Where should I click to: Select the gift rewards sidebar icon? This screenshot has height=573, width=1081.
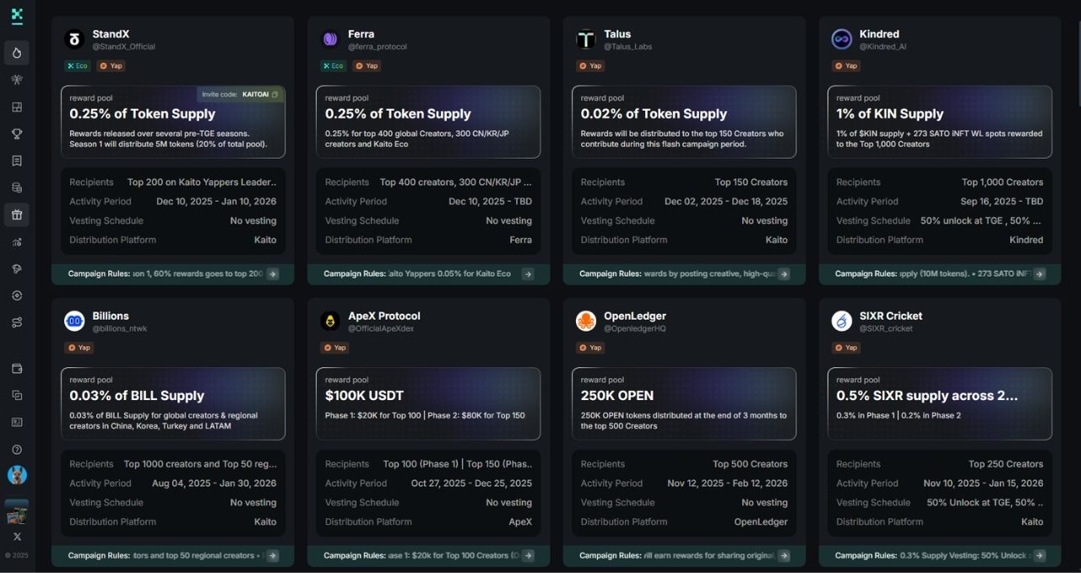pyautogui.click(x=17, y=215)
